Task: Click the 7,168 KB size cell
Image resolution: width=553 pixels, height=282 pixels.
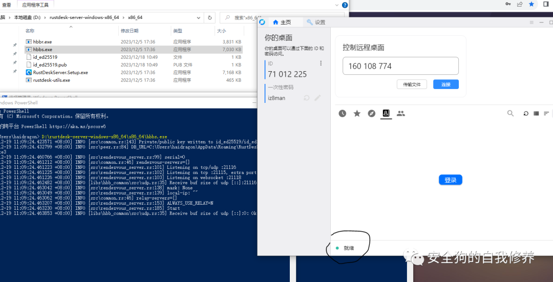Action: tap(232, 72)
